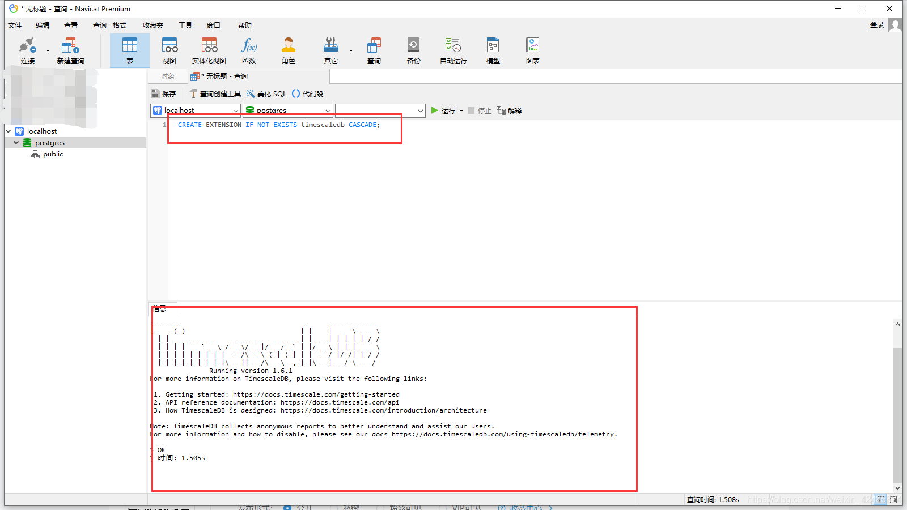Viewport: 907px width, 510px height.
Task: Click the 保存 (Save) button
Action: click(x=163, y=93)
